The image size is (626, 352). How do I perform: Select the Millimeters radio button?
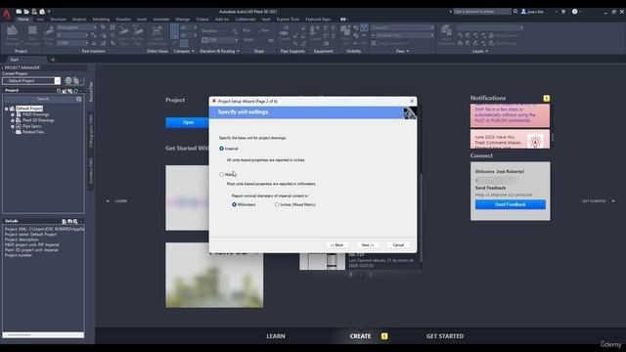pyautogui.click(x=235, y=204)
